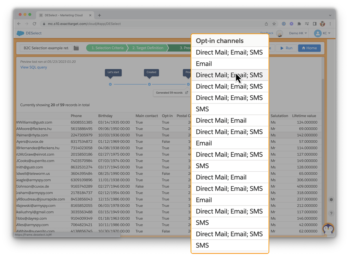Reload the page in the browser

tap(34, 24)
